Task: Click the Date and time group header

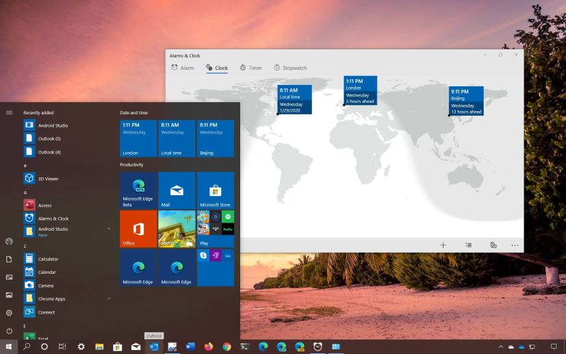Action: point(134,113)
